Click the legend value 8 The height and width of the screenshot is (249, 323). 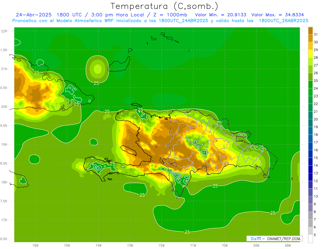(x=315, y=212)
